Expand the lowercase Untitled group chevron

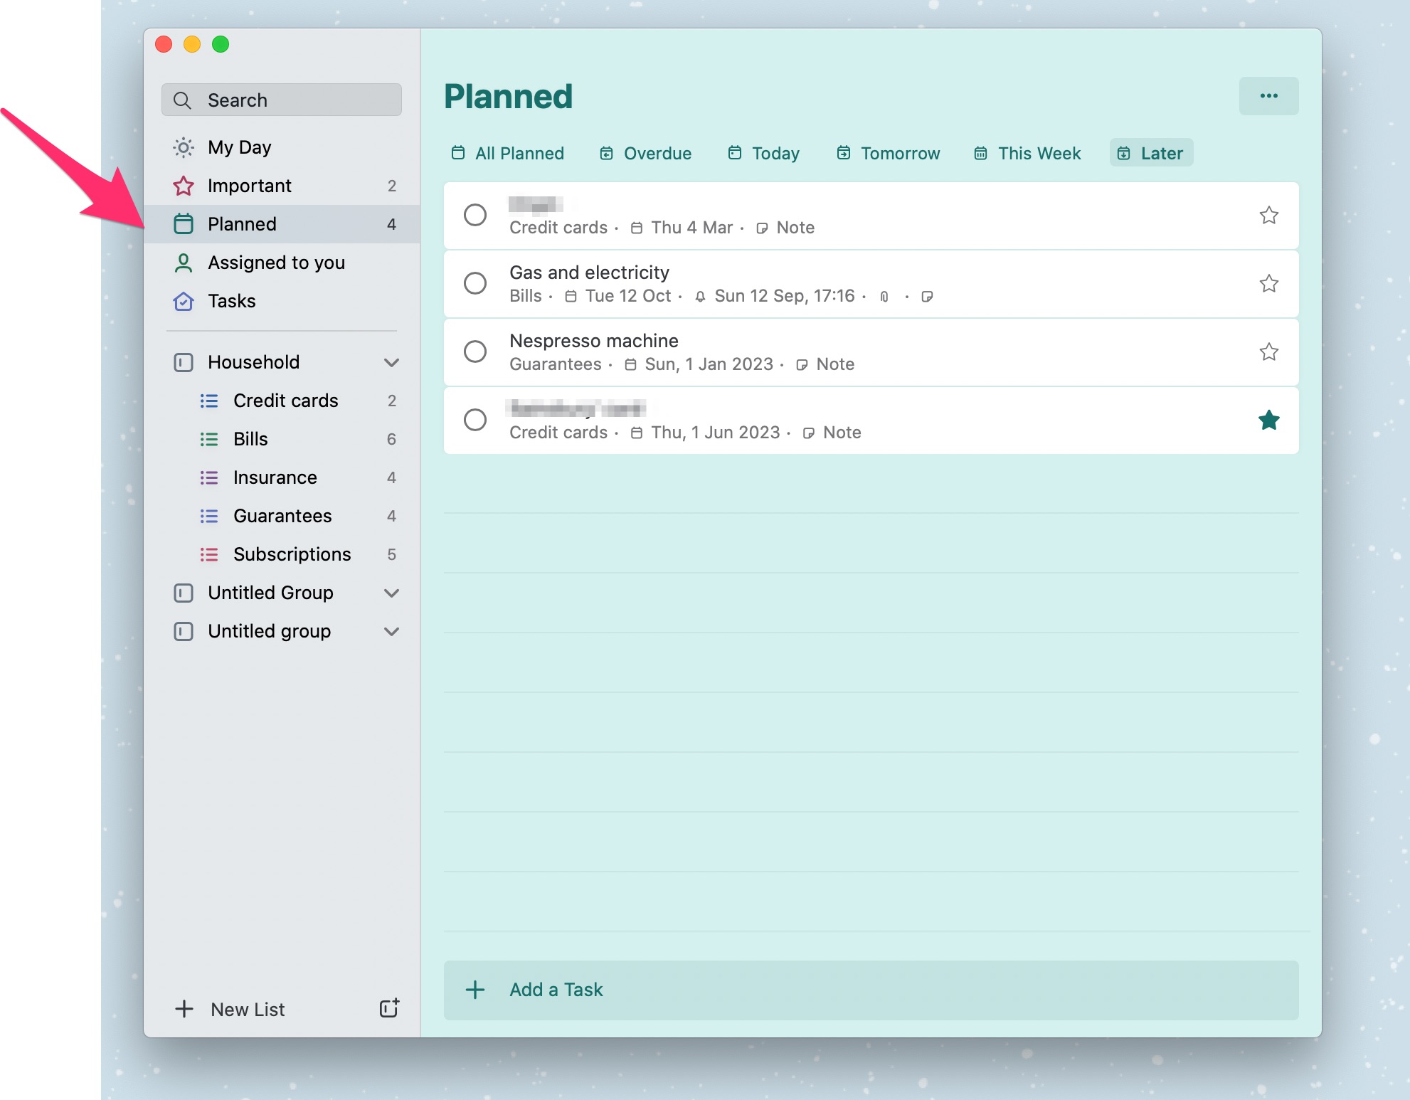[391, 631]
